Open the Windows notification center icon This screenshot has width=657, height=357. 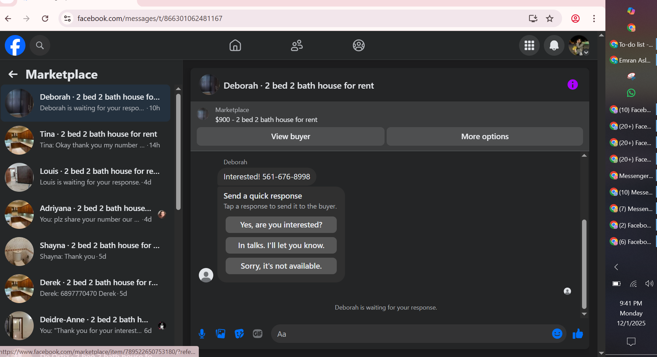pyautogui.click(x=631, y=342)
